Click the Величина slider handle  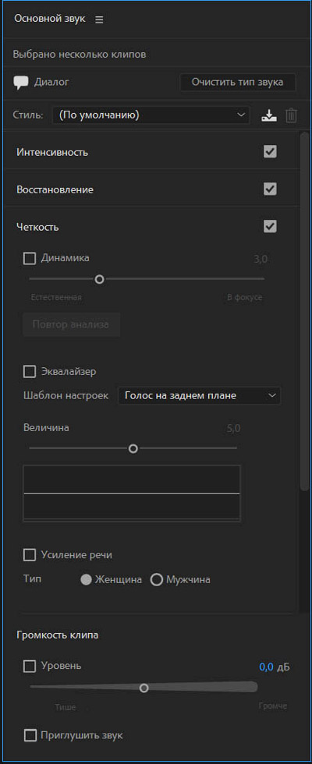133,449
